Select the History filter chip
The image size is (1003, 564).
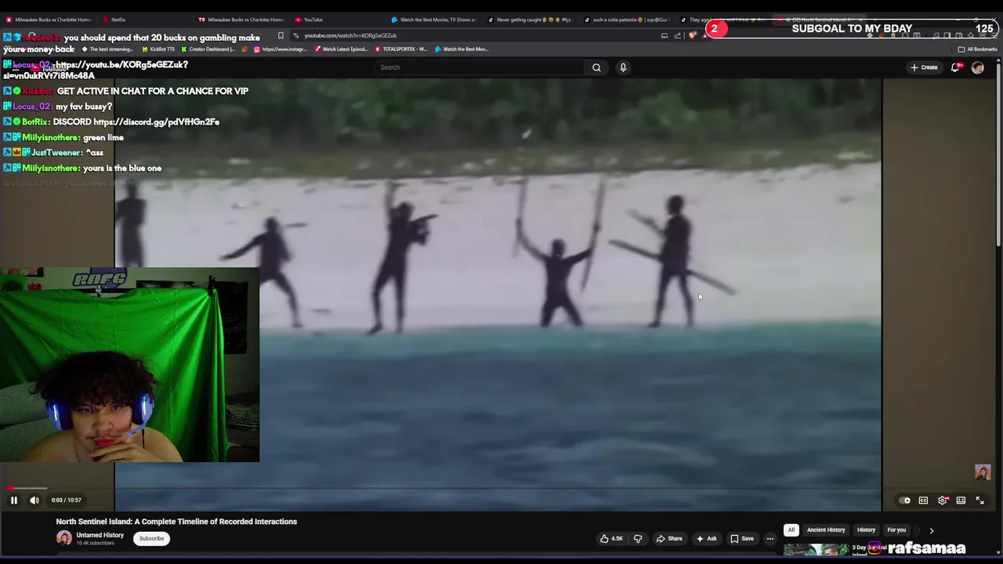click(866, 530)
